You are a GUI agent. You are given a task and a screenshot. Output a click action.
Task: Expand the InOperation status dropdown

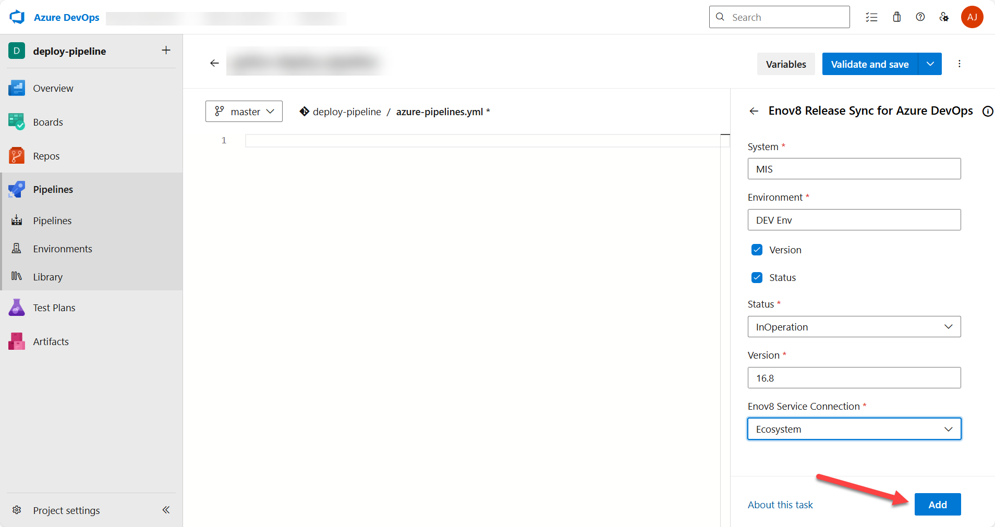[854, 327]
